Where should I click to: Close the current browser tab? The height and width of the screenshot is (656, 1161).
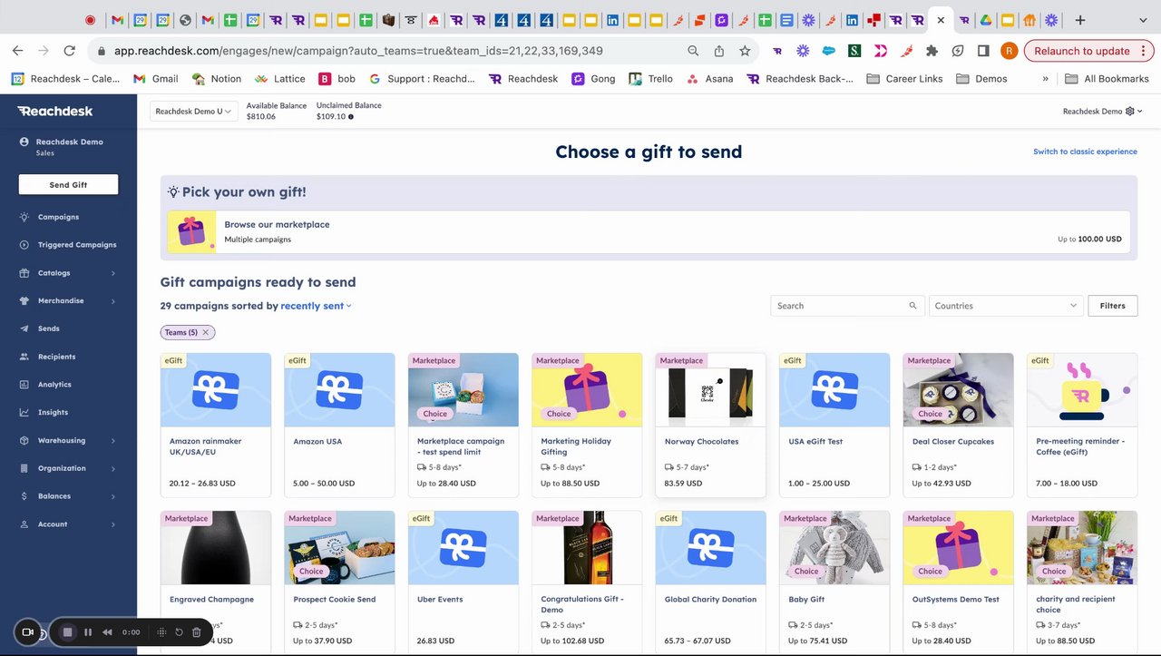941,20
